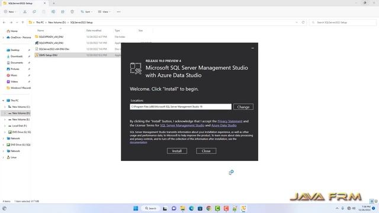Click the Close button in SSMS setup

[x=206, y=151]
